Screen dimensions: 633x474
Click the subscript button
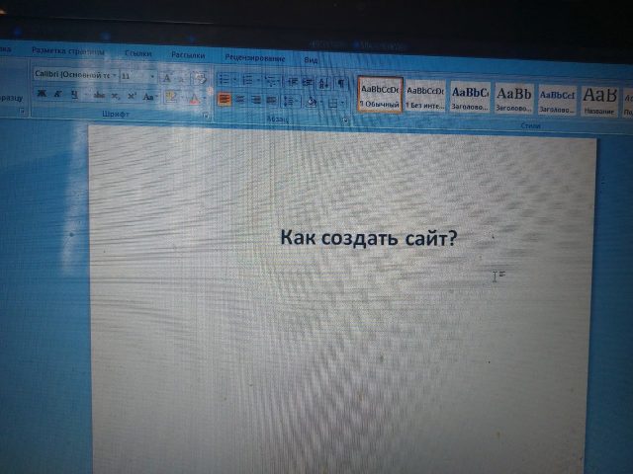(116, 96)
